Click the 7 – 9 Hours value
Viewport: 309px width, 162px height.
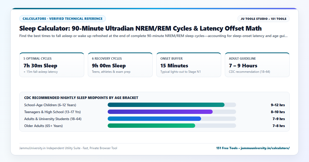pos(243,66)
